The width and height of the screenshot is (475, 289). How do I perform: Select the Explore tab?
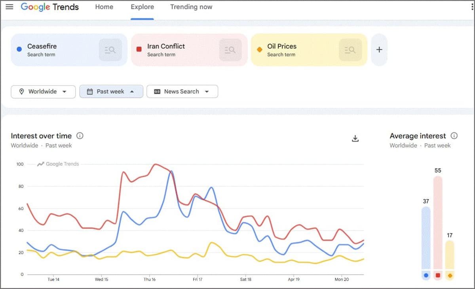[x=142, y=7]
